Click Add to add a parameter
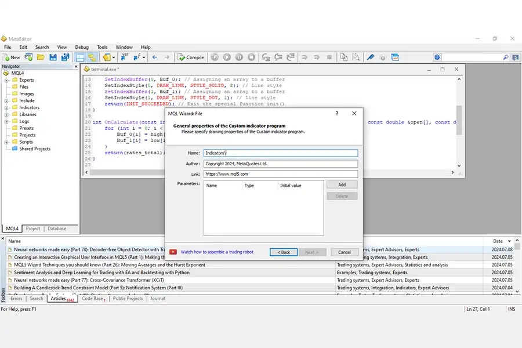Viewport: 522px width, 348px height. (x=342, y=185)
